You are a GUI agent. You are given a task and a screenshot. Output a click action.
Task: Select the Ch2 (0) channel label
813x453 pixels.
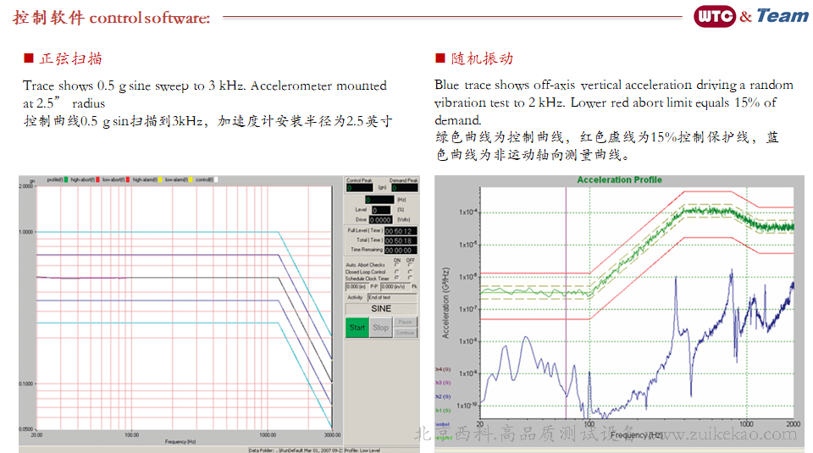tap(442, 396)
